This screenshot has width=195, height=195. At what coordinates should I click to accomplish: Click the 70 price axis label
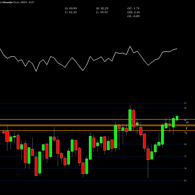pyautogui.click(x=185, y=168)
